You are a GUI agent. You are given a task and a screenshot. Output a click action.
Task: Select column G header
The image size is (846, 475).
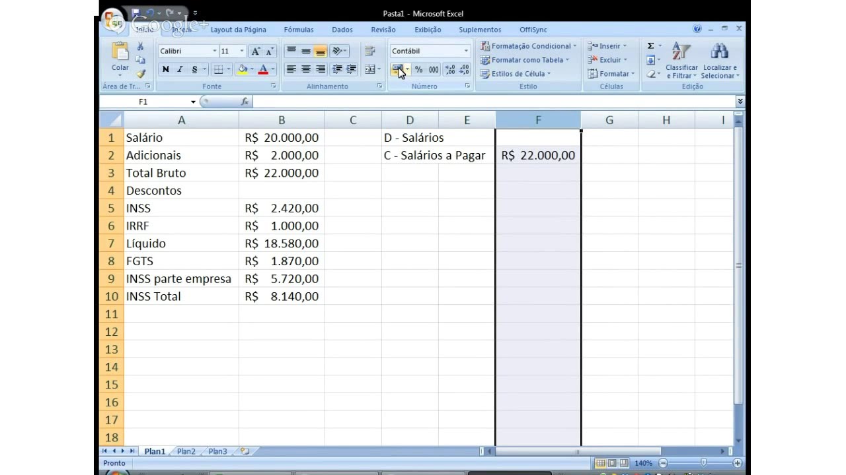click(x=609, y=119)
